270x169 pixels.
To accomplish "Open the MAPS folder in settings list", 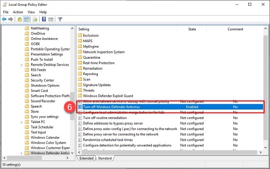I will [x=88, y=41].
